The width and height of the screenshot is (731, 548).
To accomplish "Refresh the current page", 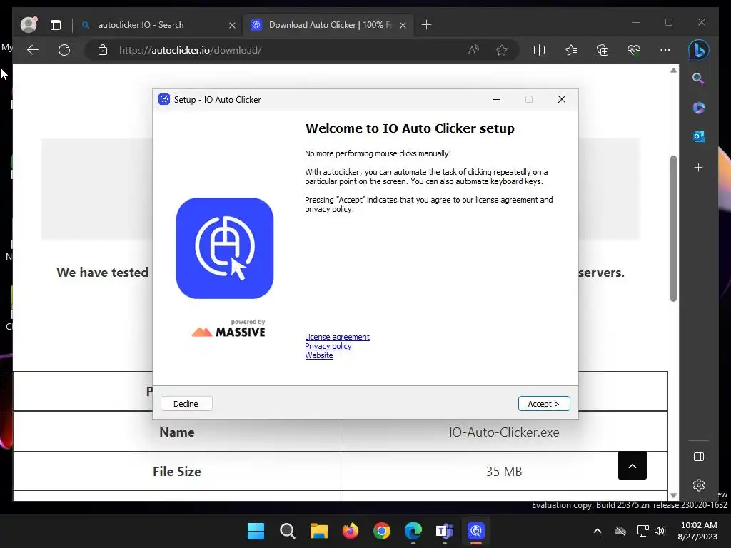I will 64,50.
